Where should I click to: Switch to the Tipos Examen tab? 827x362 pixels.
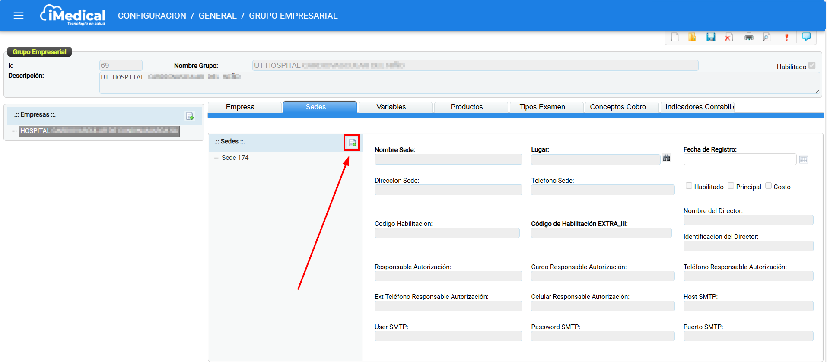pos(542,107)
